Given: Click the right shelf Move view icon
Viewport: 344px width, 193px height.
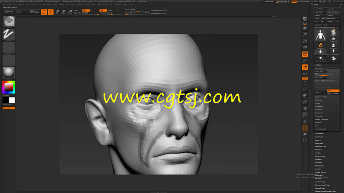Looking at the screenshot, I should pyautogui.click(x=305, y=96).
